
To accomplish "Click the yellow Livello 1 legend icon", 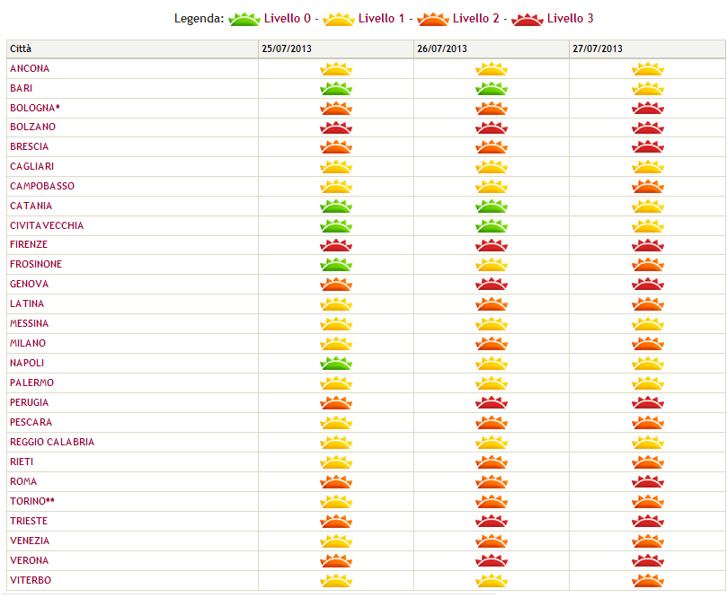I will tap(339, 20).
